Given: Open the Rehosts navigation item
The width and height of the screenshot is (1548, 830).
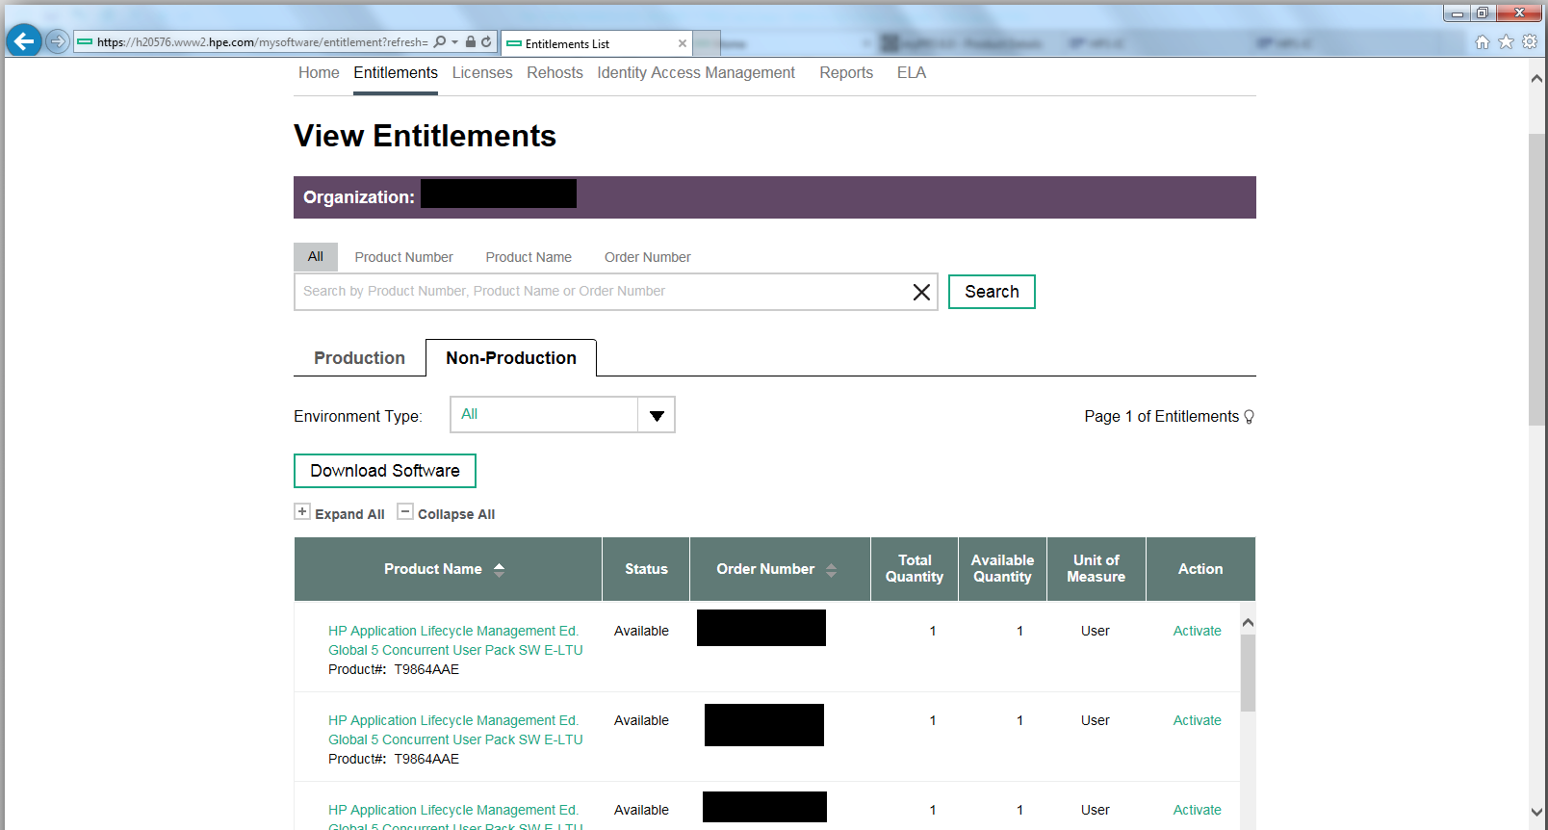Looking at the screenshot, I should (555, 73).
